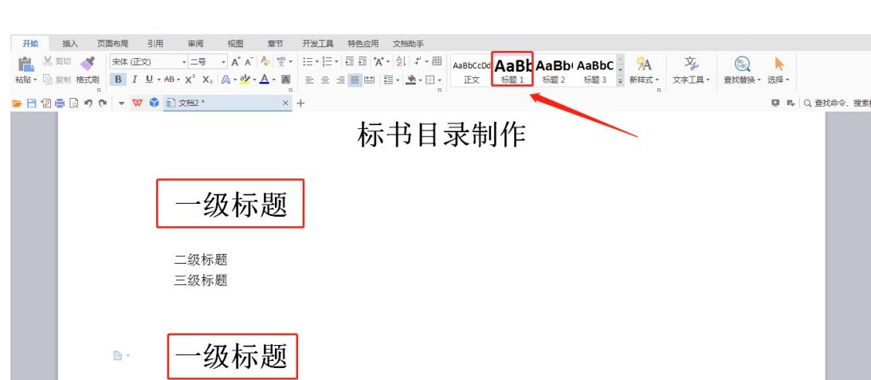Click the red WPS home icon
The width and height of the screenshot is (871, 380).
(137, 104)
